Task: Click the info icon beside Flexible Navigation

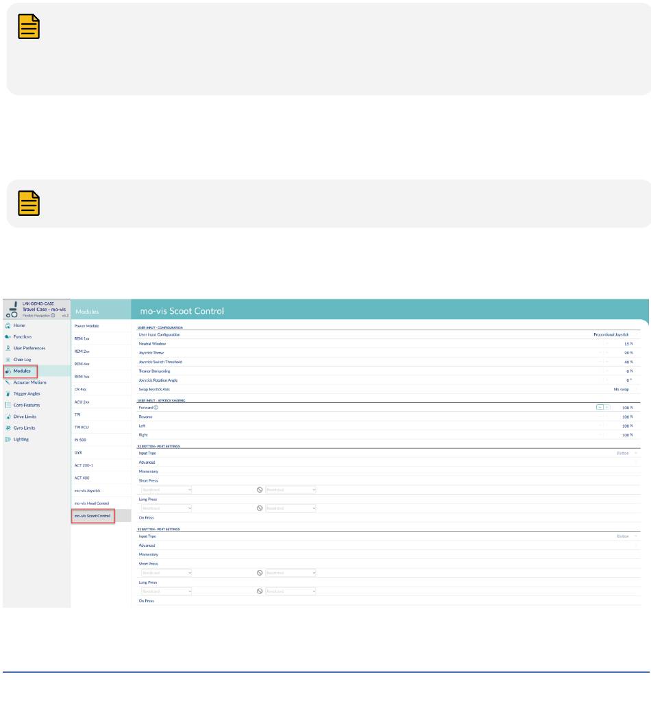Action: [53, 316]
